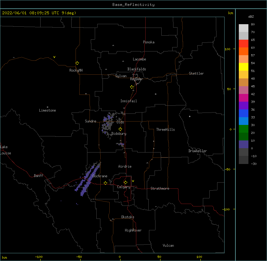The width and height of the screenshot is (267, 261).
Task: Click the Base_Reflectivity title
Action: (x=133, y=5)
